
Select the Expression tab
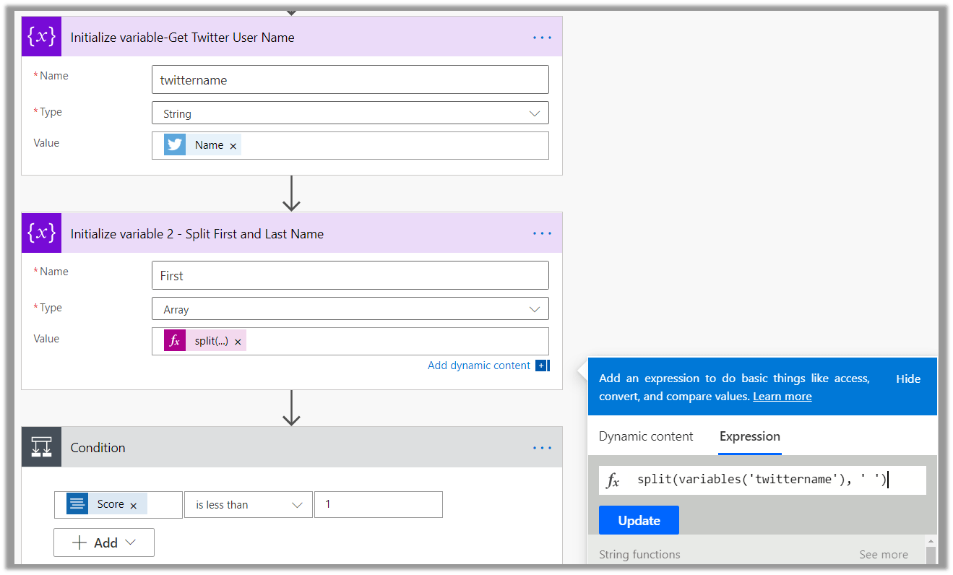pos(749,436)
